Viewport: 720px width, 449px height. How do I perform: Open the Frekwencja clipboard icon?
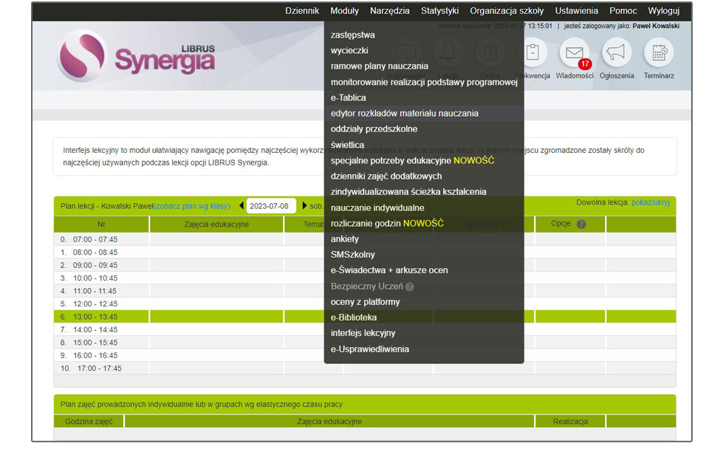point(532,52)
